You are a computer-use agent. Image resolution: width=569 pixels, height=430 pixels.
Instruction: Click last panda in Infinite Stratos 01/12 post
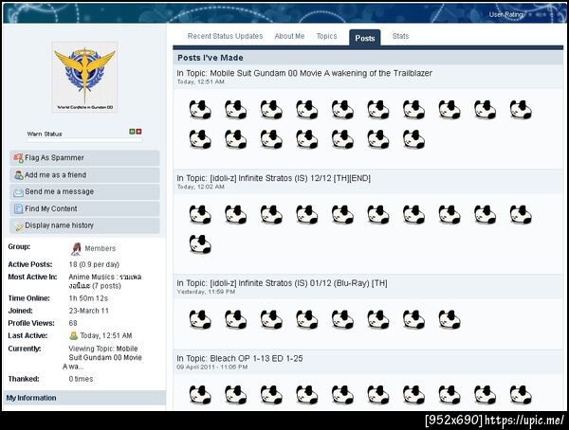pyautogui.click(x=450, y=319)
